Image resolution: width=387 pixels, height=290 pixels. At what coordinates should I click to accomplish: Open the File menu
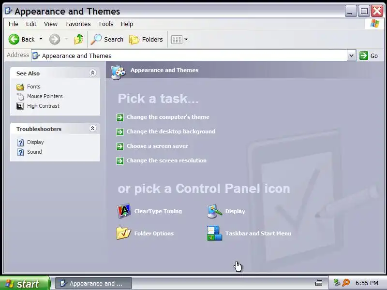(x=14, y=24)
